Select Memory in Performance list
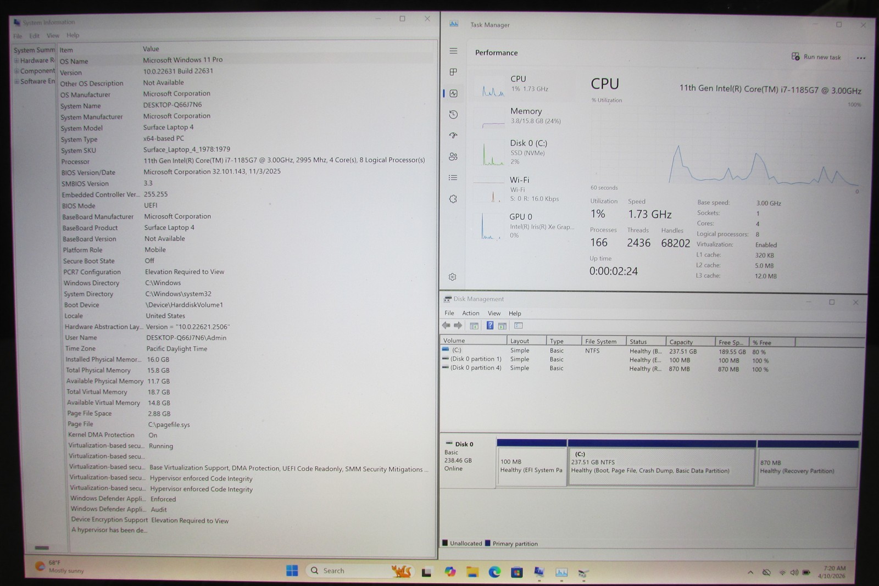Viewport: 879px width, 586px height. (x=523, y=117)
